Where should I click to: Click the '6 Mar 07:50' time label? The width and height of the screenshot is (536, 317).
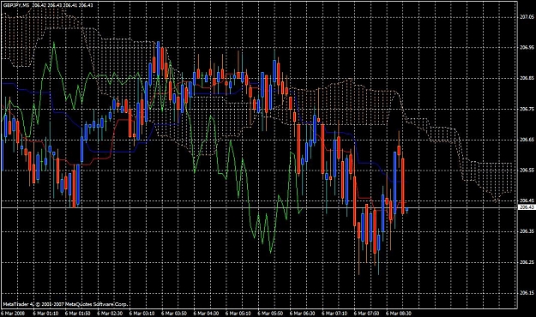[x=367, y=314]
